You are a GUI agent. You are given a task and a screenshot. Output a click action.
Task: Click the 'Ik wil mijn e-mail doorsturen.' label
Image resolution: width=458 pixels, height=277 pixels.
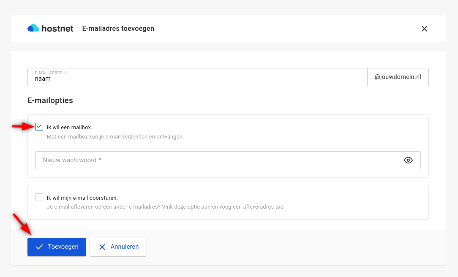click(x=82, y=198)
